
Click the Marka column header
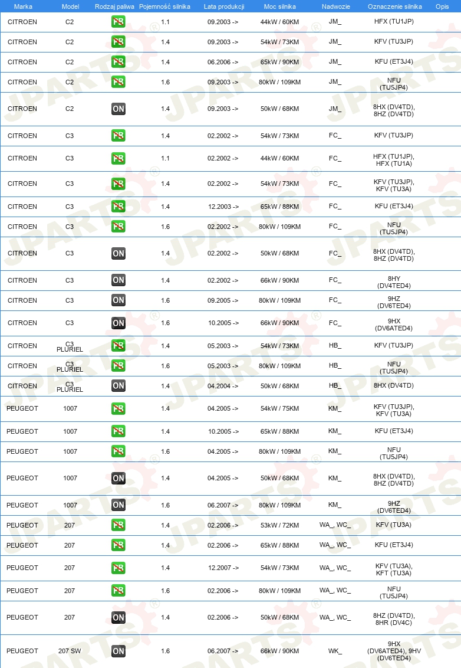pyautogui.click(x=23, y=6)
